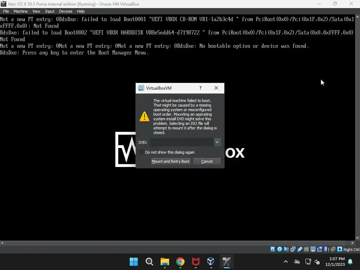
Task: Click the yellow warning triangle icon
Action: tap(144, 116)
